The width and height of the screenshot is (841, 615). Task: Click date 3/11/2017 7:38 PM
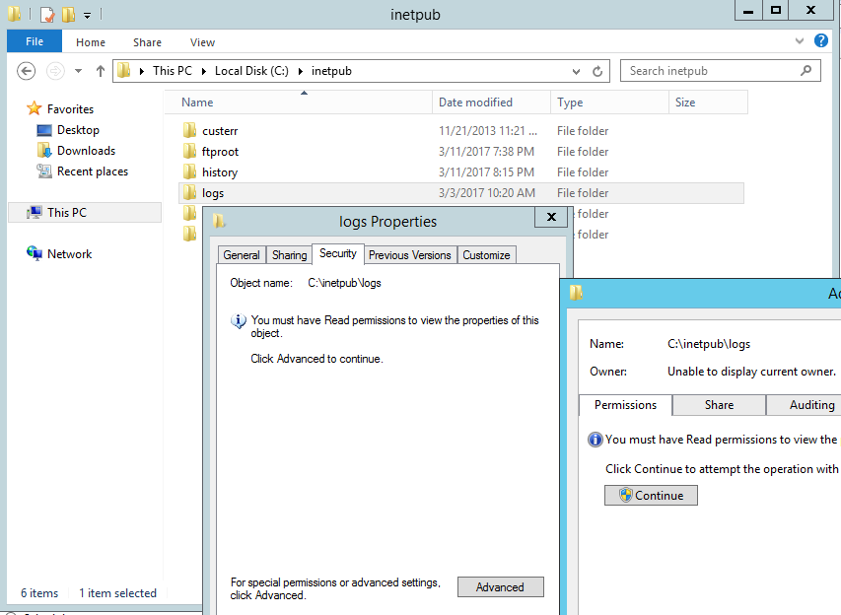click(486, 152)
